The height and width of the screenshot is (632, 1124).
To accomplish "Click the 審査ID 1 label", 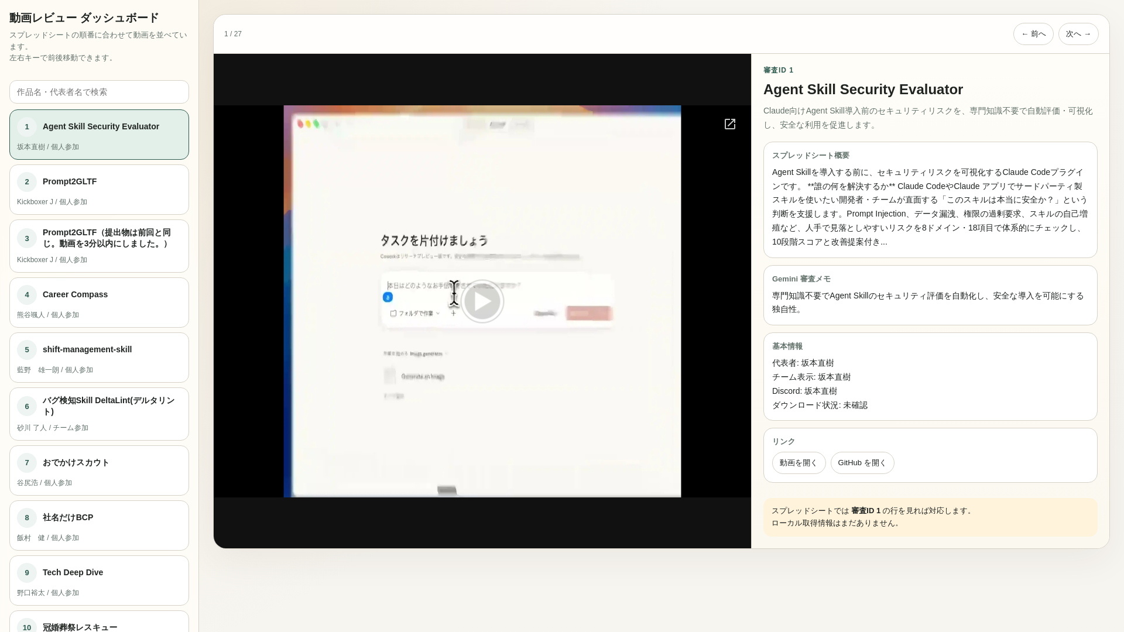I will (x=778, y=70).
